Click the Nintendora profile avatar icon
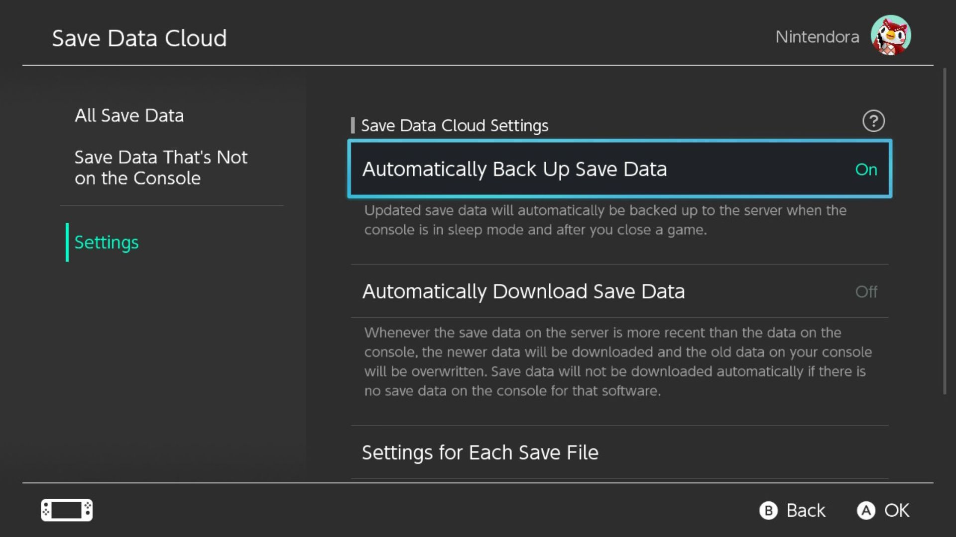The height and width of the screenshot is (537, 956). pos(889,34)
